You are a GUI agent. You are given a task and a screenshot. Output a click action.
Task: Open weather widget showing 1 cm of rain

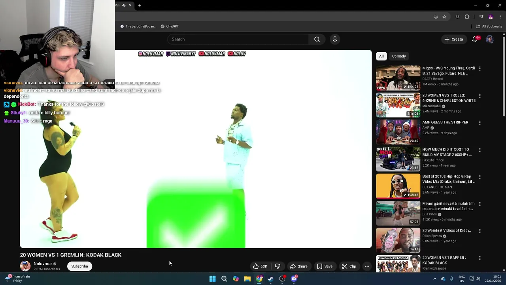click(17, 279)
